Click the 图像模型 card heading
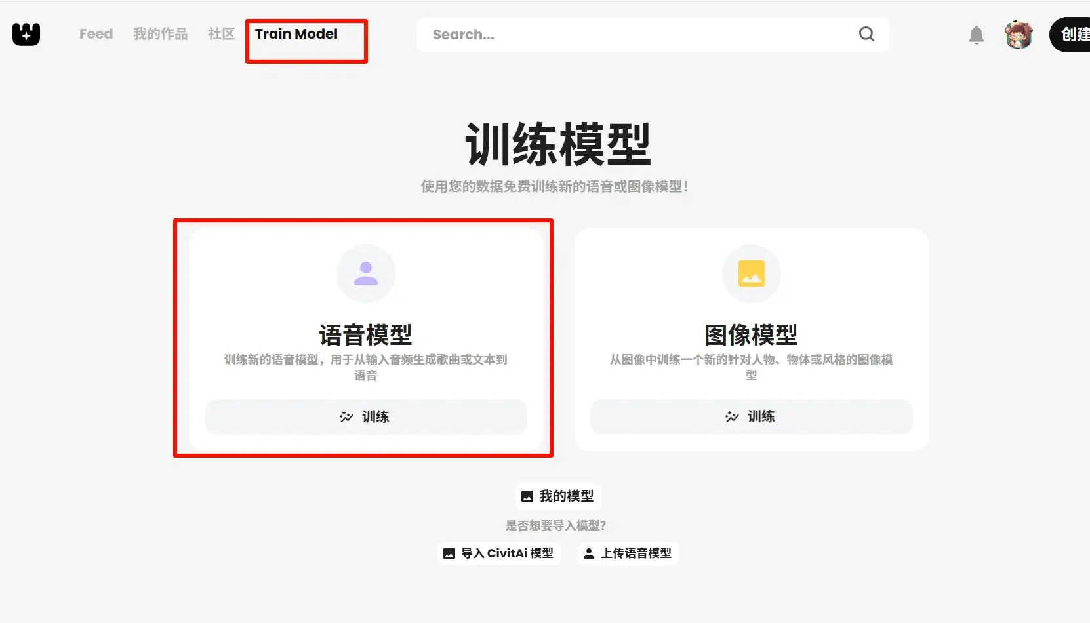The image size is (1090, 623). (751, 335)
